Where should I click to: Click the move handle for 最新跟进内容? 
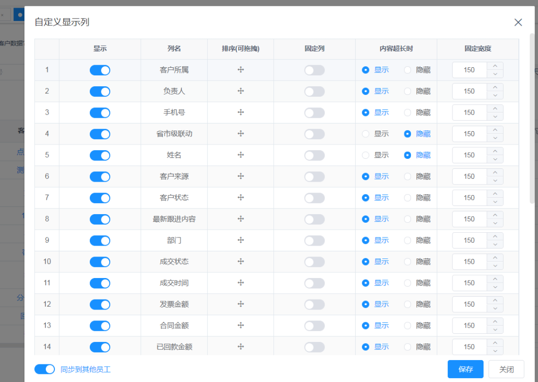point(241,219)
